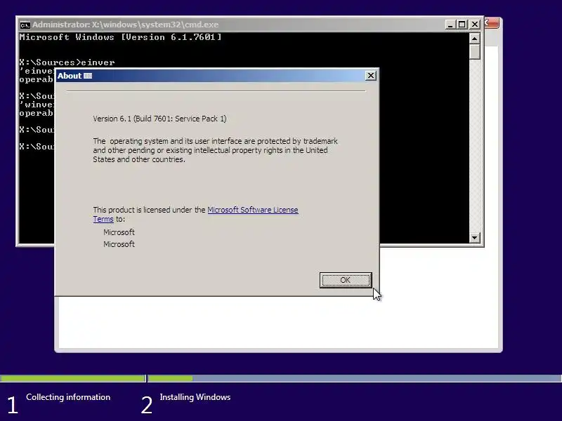Click the cmd scrollbar thumb
The height and width of the screenshot is (421, 562).
(x=475, y=52)
